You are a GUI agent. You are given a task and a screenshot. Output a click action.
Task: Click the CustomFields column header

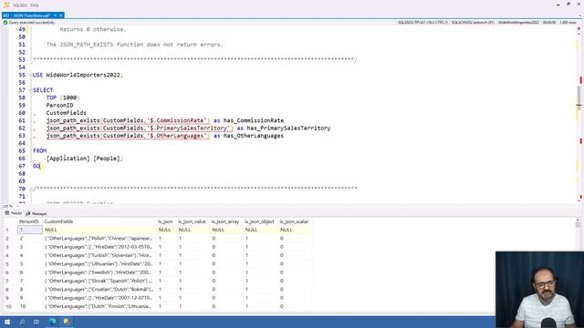pyautogui.click(x=58, y=221)
